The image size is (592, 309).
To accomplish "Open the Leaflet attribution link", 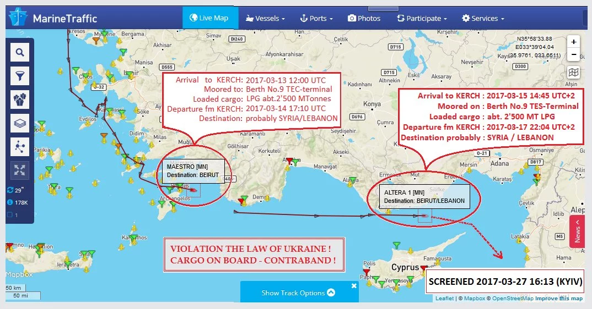I will pos(444,298).
